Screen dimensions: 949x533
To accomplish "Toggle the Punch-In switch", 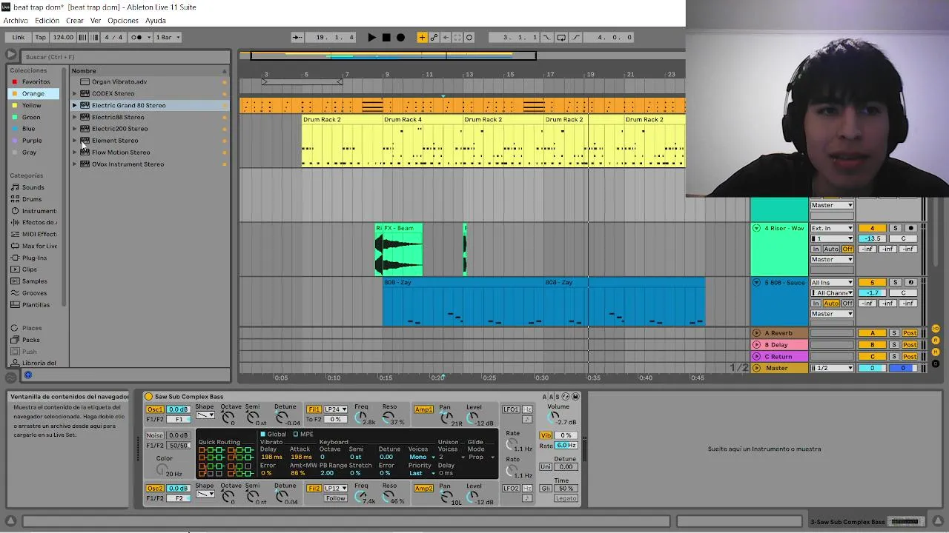I will tap(546, 37).
